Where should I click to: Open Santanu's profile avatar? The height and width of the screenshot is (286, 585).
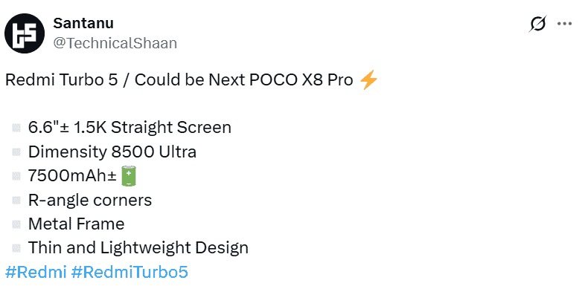[25, 33]
